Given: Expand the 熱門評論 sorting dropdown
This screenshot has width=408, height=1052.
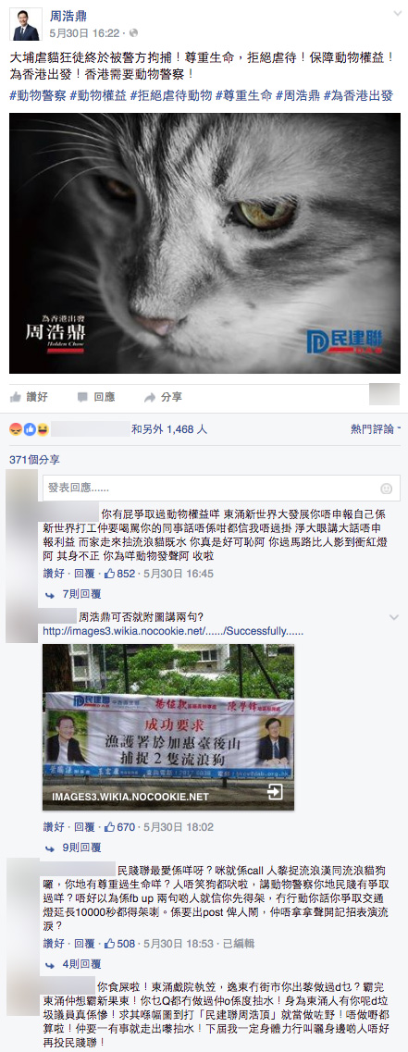Looking at the screenshot, I should click(376, 428).
